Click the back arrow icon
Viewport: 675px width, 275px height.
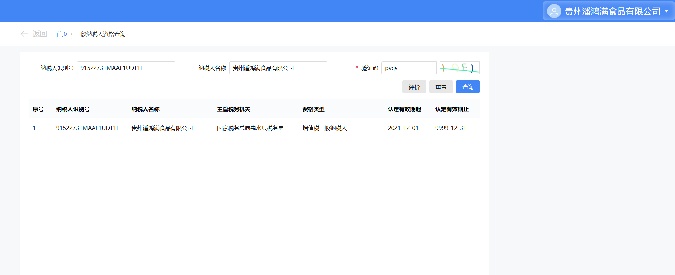coord(24,34)
